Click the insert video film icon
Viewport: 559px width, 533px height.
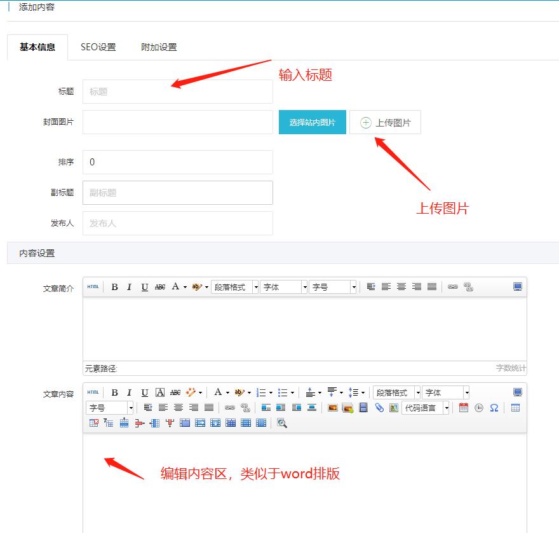[x=363, y=408]
